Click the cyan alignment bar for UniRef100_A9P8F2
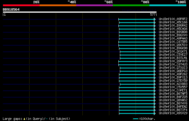 (136, 19)
